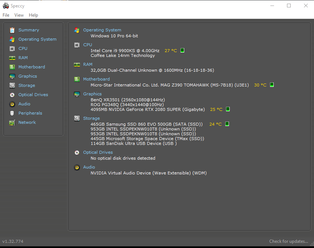Click the CPU heading link in summary
The width and height of the screenshot is (314, 248).
[88, 45]
